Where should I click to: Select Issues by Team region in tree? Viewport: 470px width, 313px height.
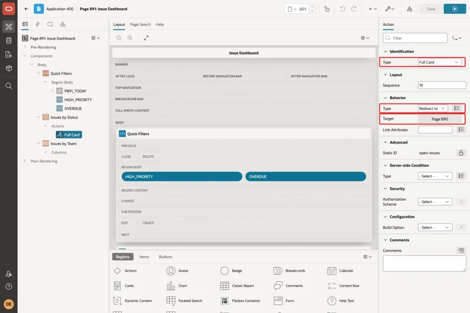[x=63, y=143]
